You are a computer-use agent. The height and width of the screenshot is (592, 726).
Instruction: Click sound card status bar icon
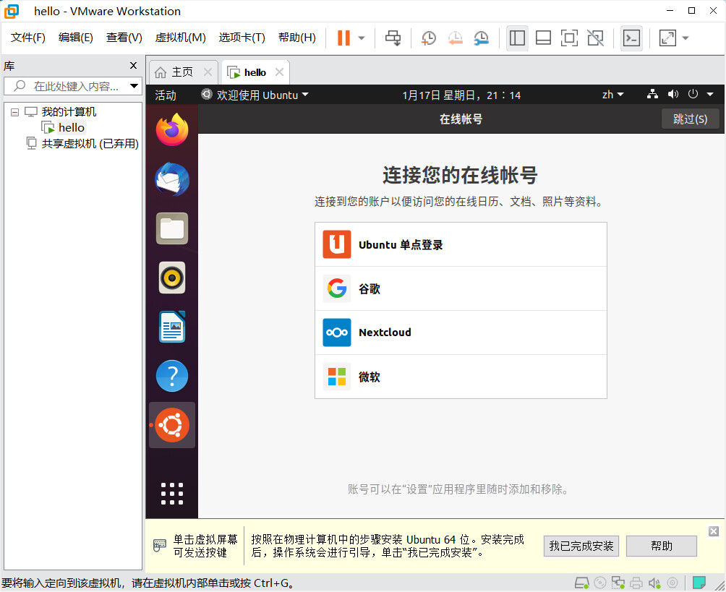654,583
